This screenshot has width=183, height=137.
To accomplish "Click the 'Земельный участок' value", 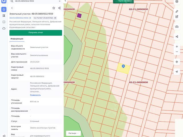I will [39, 47].
